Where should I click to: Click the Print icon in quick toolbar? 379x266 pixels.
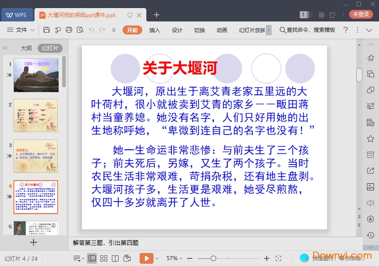pyautogui.click(x=69, y=30)
